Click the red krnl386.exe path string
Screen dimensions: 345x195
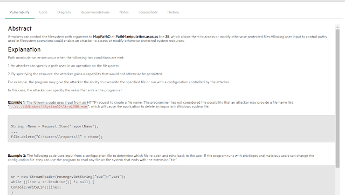[49, 106]
